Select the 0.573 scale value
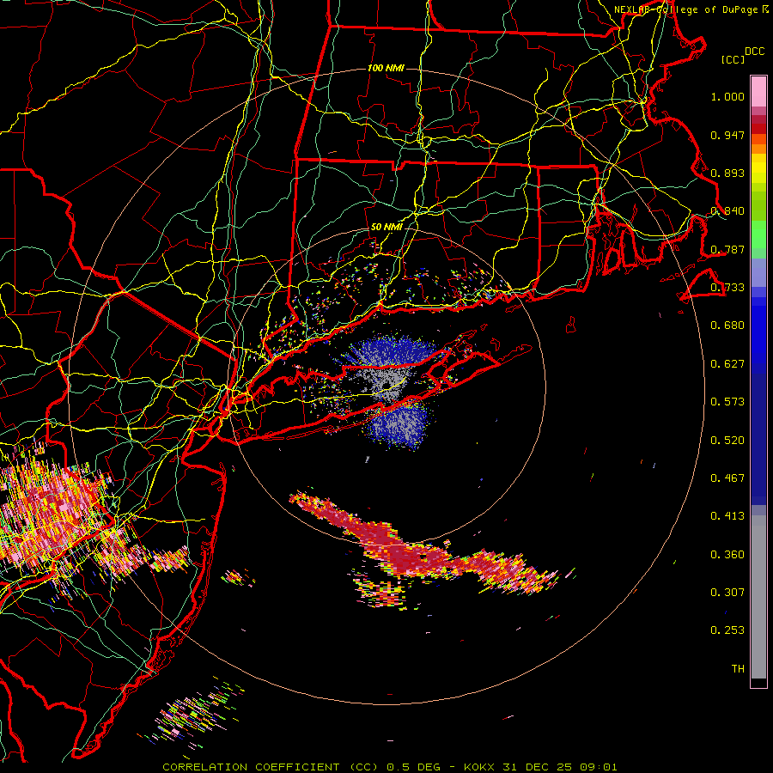The width and height of the screenshot is (773, 773). [727, 402]
